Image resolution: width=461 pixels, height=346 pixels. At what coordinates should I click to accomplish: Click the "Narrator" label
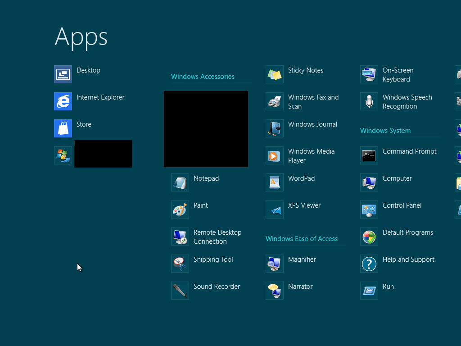pos(300,287)
